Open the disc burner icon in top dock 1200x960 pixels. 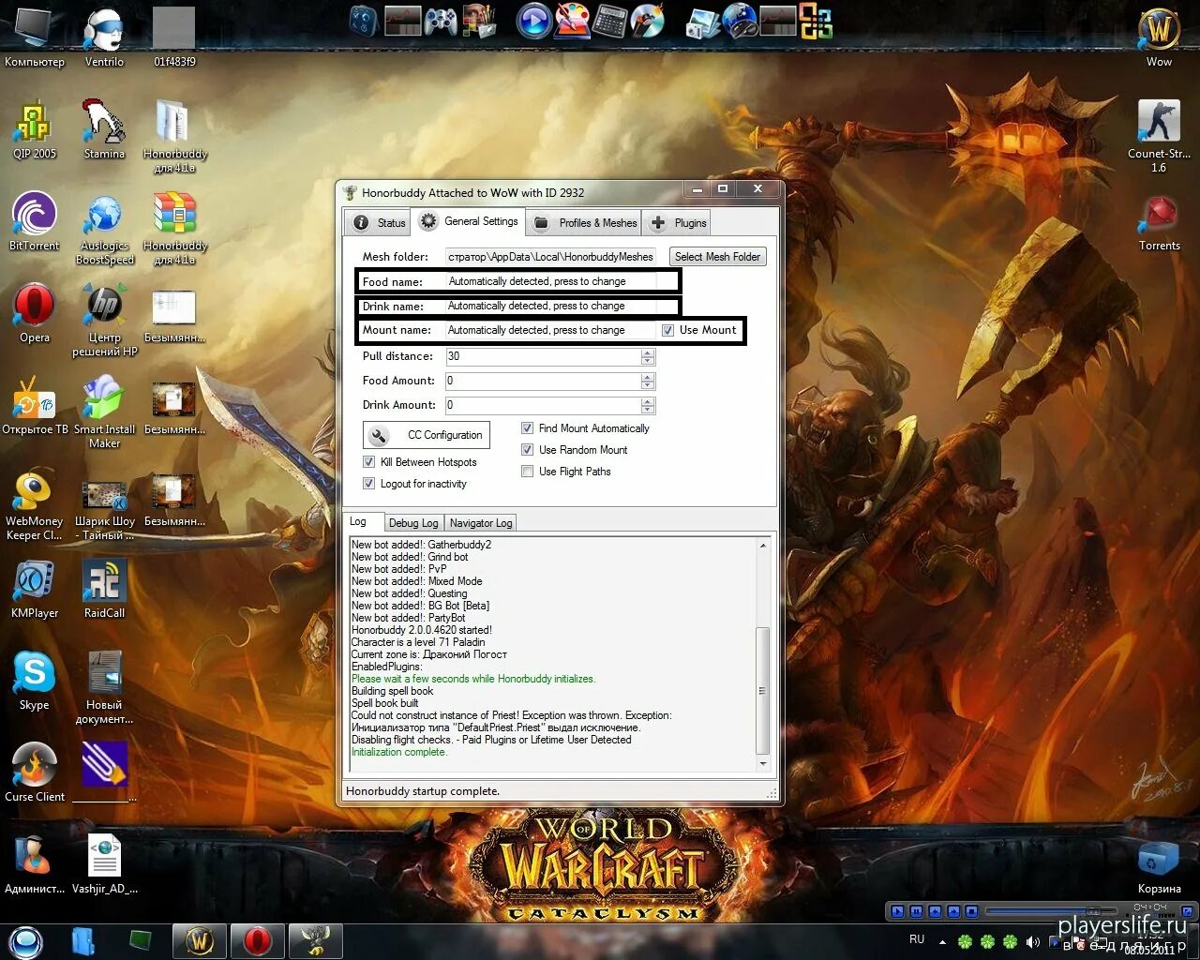point(647,21)
